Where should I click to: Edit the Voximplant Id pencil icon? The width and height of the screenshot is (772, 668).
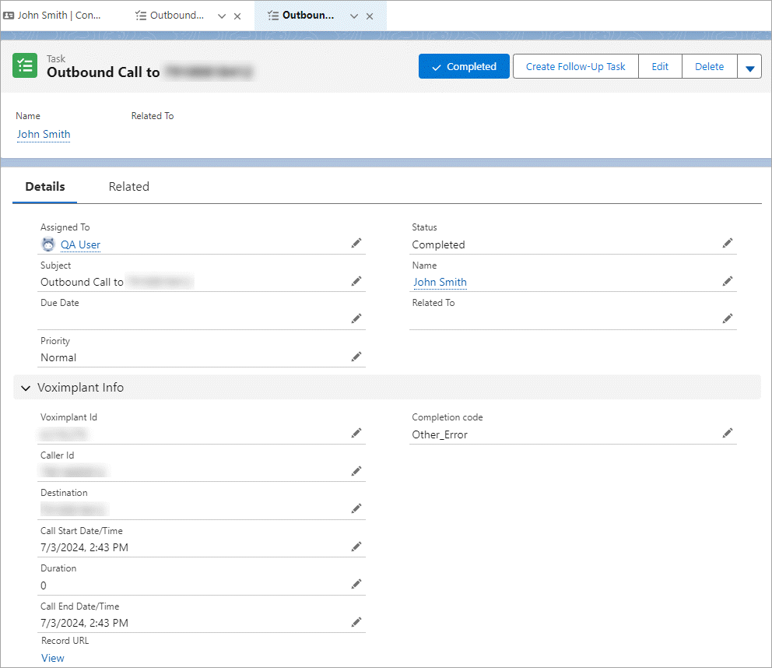(x=356, y=433)
